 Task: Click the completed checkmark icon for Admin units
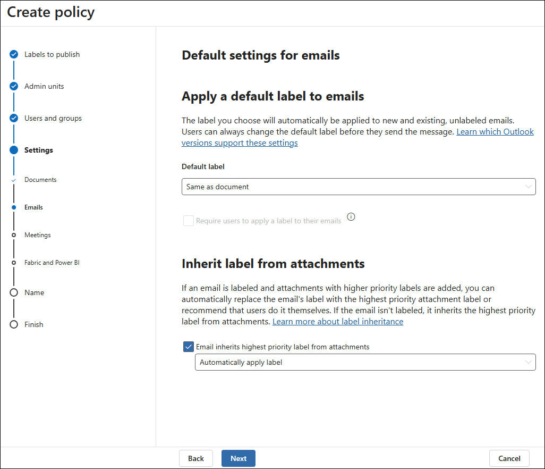click(x=14, y=86)
